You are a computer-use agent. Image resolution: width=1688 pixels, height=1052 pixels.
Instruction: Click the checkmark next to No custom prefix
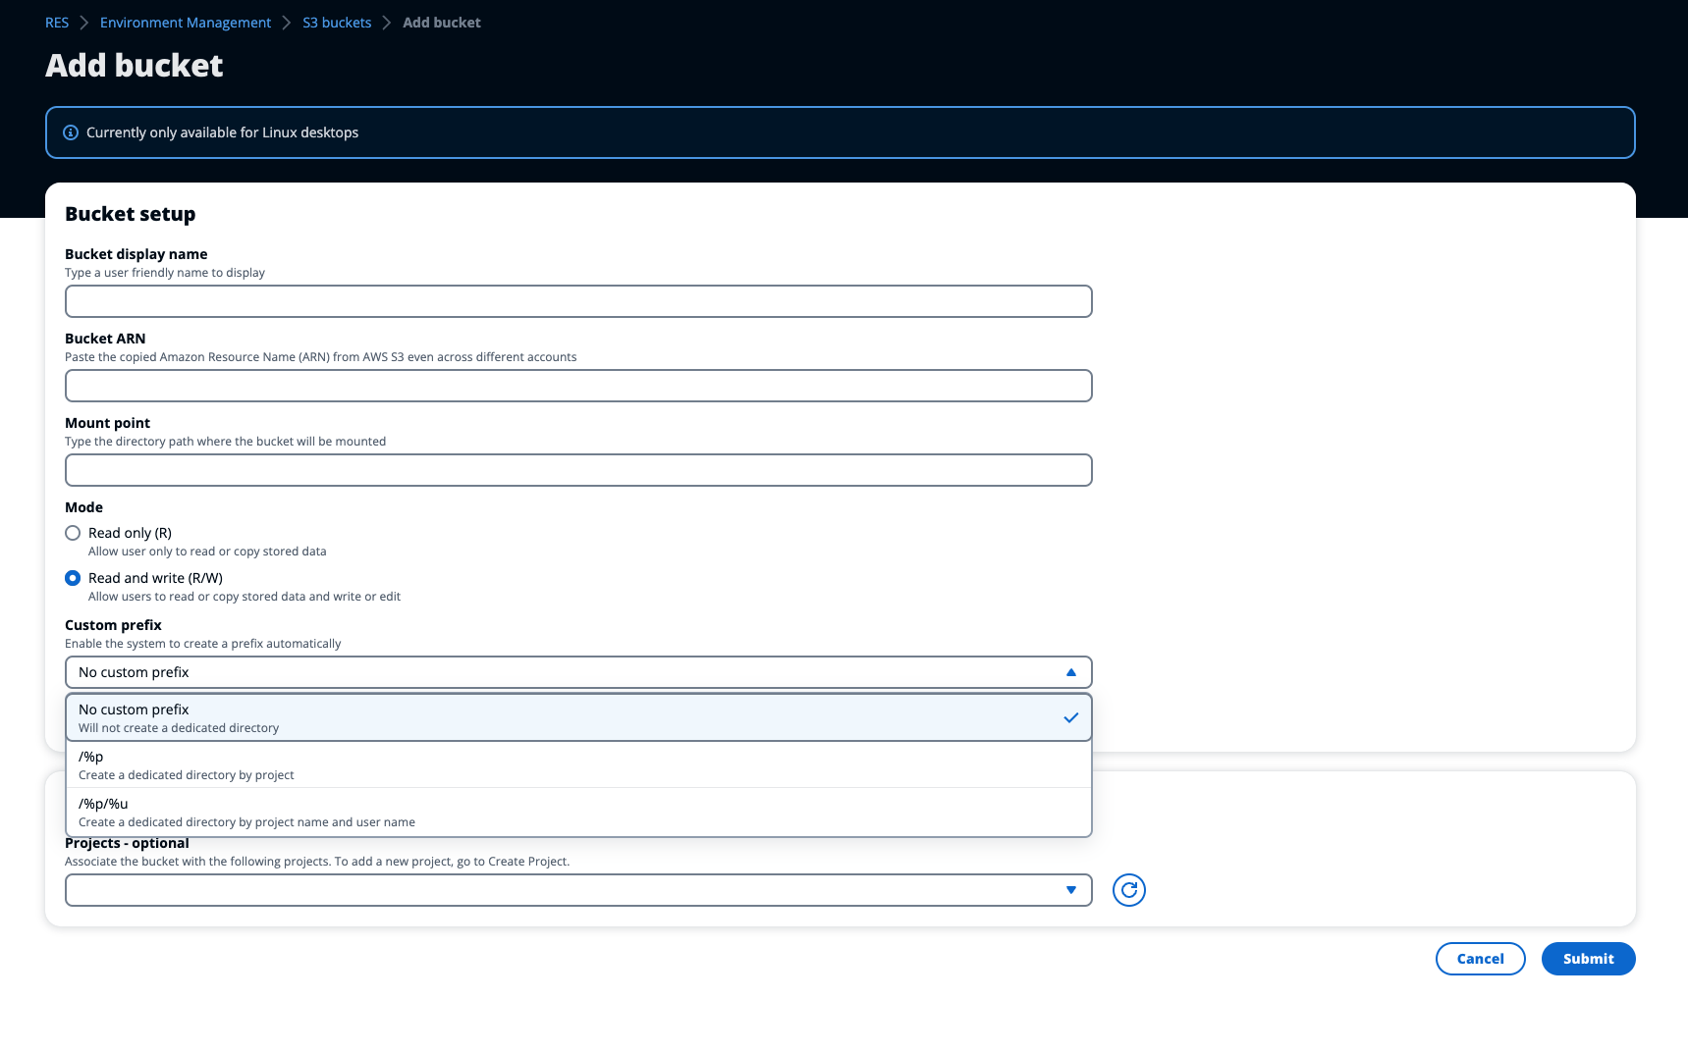(1068, 717)
